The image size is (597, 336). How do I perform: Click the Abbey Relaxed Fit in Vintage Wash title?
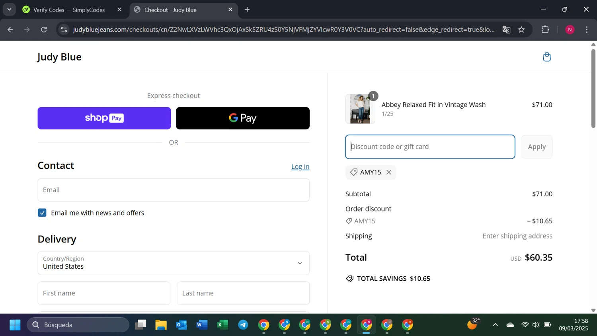(x=433, y=105)
